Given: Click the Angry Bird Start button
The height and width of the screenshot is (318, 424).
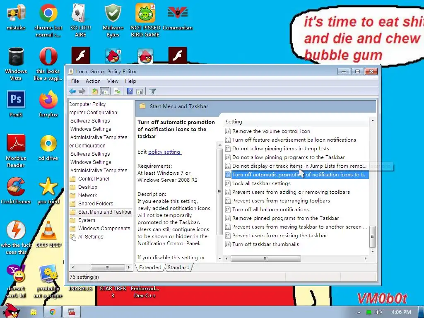Looking at the screenshot, I should 11,311.
